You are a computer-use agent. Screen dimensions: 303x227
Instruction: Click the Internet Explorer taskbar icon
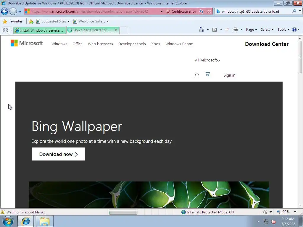26,221
